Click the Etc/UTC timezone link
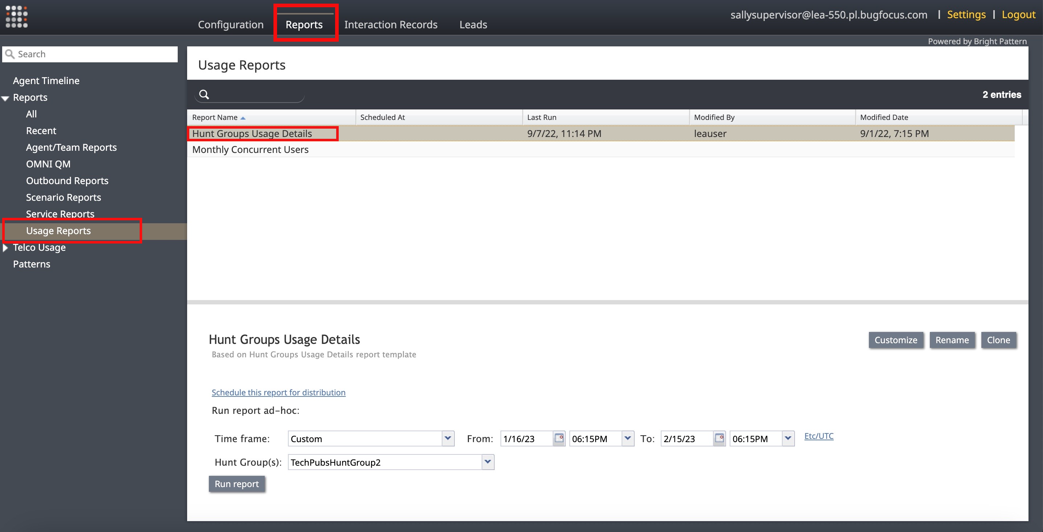This screenshot has height=532, width=1043. pos(819,436)
